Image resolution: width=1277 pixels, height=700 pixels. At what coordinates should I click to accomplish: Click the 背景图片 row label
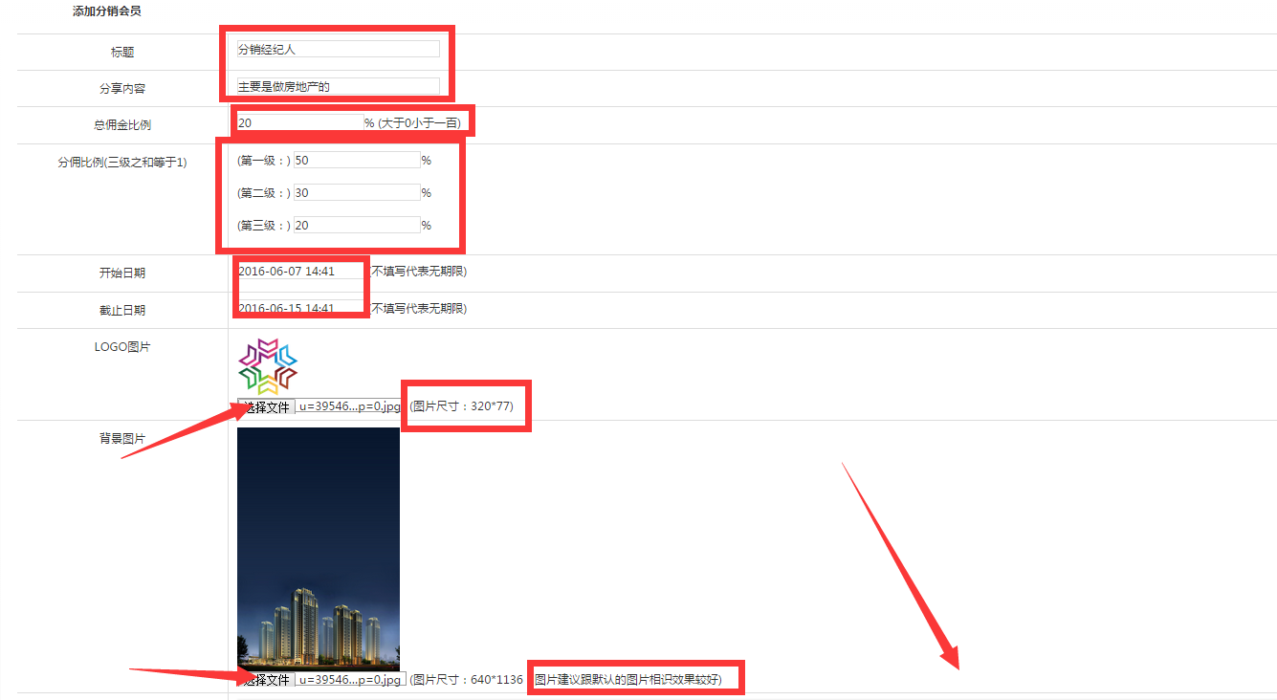click(x=122, y=439)
